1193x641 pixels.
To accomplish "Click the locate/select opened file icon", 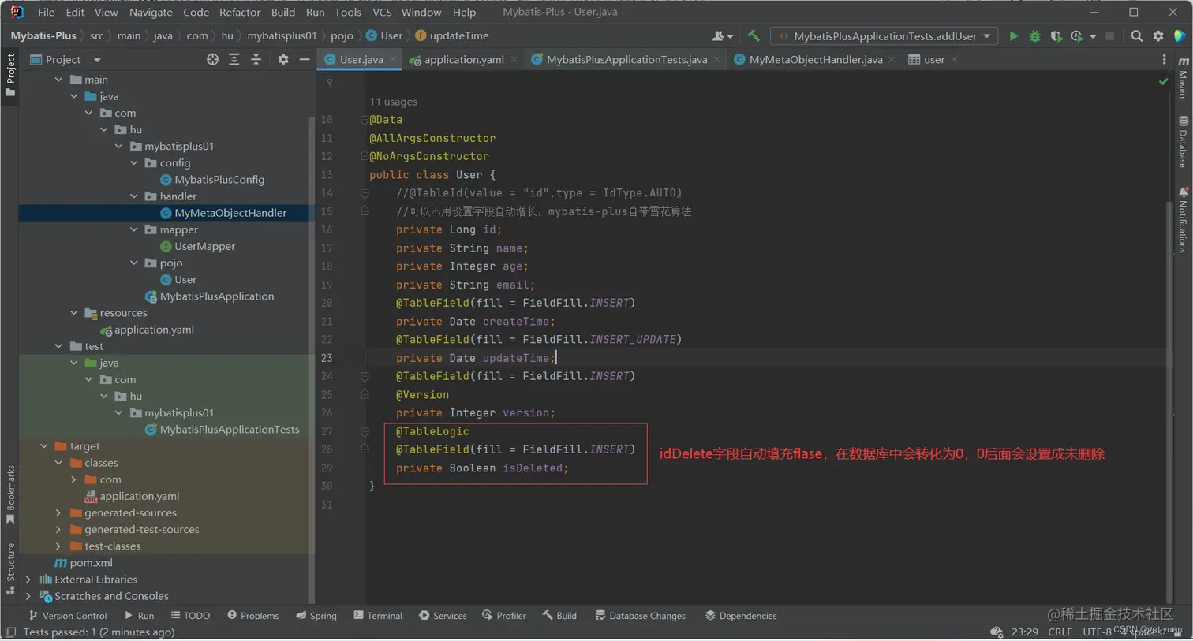I will (x=212, y=60).
